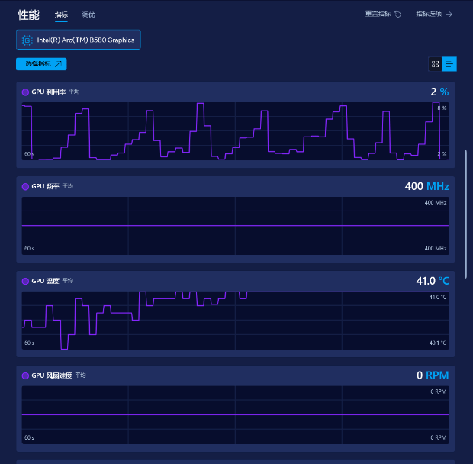Viewport: 473px width, 464px height.
Task: Open 指标选项 metric options
Action: 434,14
